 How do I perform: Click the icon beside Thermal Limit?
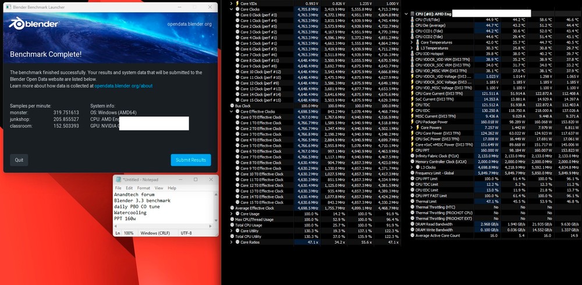(413, 201)
